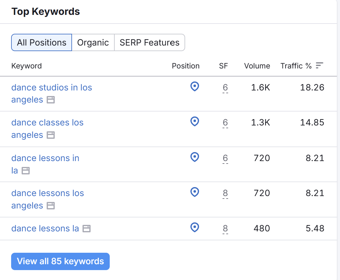Click the location pin for "dance lessons los angeles"
The height and width of the screenshot is (280, 340).
coord(194,192)
